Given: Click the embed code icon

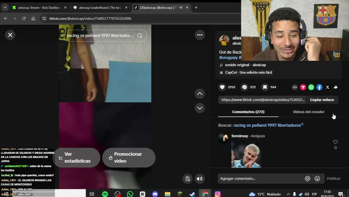Looking at the screenshot, I should pyautogui.click(x=295, y=87).
